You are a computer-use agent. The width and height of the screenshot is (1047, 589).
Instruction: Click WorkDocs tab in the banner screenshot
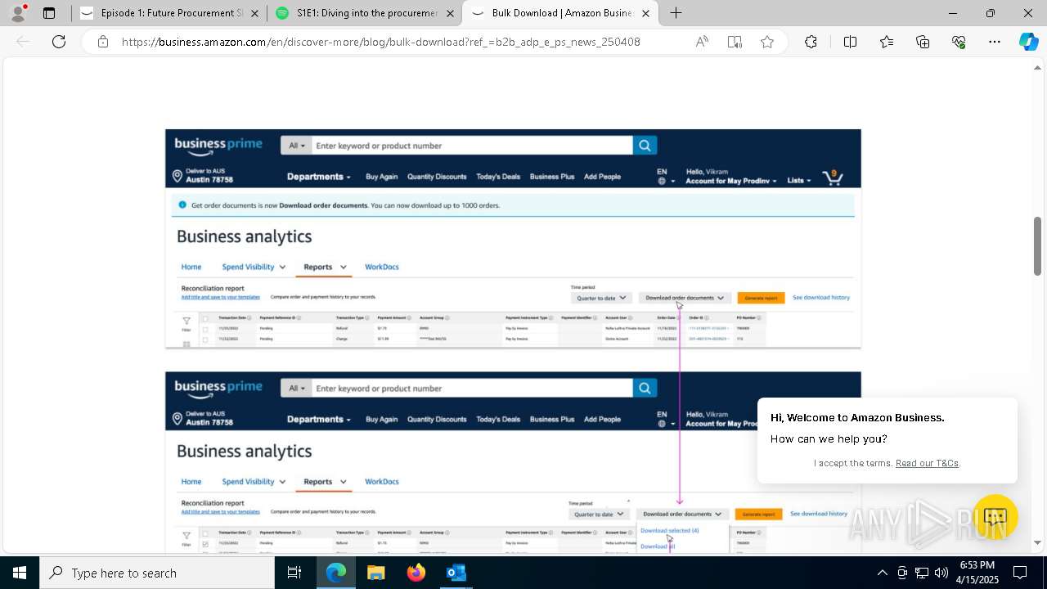click(382, 267)
